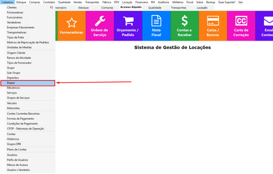
Task: Click the Orçamento / Pedido shopping cart icon
Action: (128, 26)
